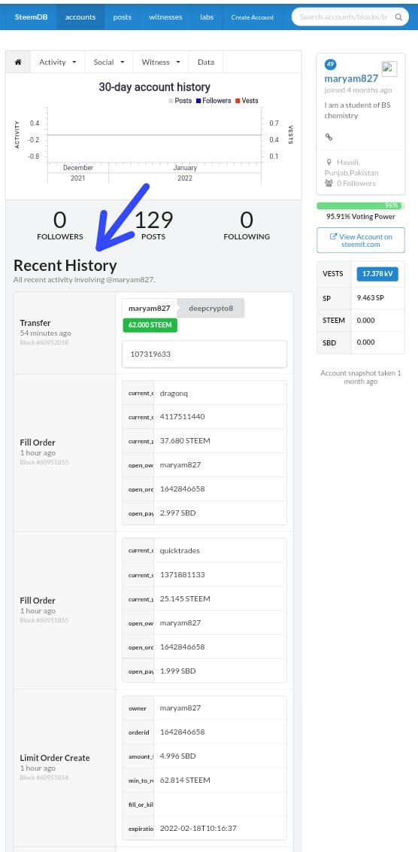418x852 pixels.
Task: Click the expiration 2022-02-18T10:16:37 value
Action: tap(198, 829)
